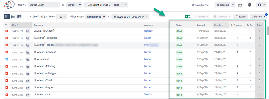Open chart for SAAS-2219
This screenshot has height=99, width=269.
pos(28,38)
